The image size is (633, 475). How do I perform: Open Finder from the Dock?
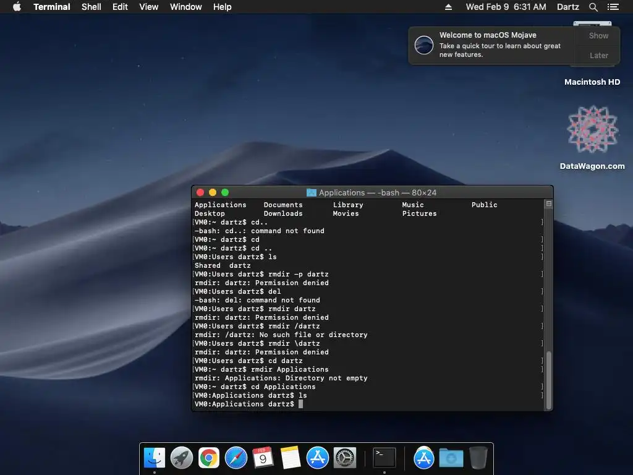(154, 458)
